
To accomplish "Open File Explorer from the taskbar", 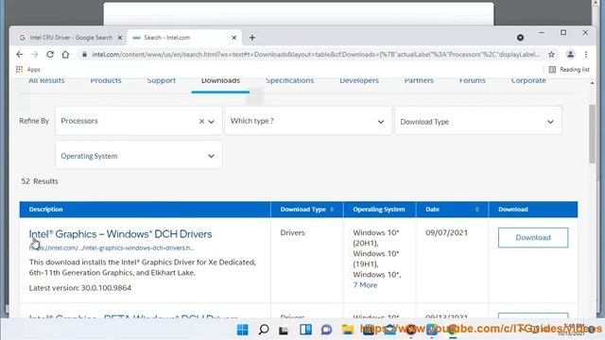I will tap(348, 330).
